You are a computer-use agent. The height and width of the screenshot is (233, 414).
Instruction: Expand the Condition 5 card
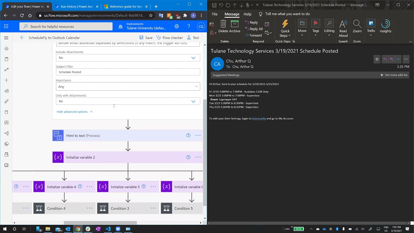tap(182, 208)
